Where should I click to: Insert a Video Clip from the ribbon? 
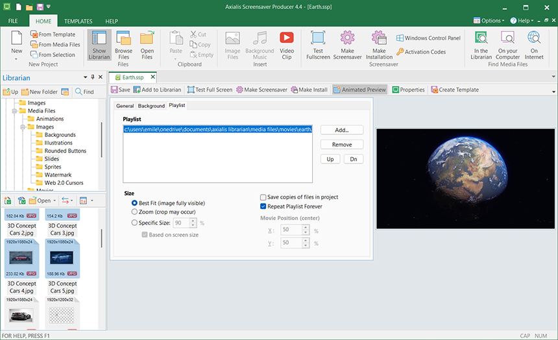[x=287, y=45]
